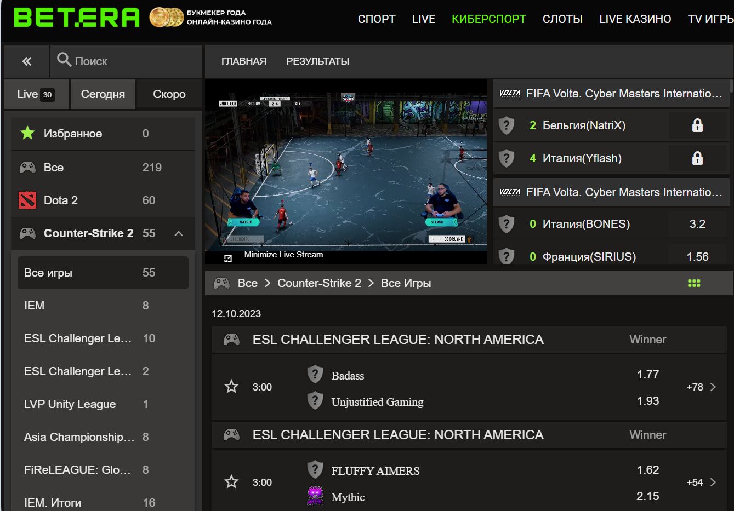
Task: Click the Volta logo of first match header
Action: pyautogui.click(x=510, y=94)
